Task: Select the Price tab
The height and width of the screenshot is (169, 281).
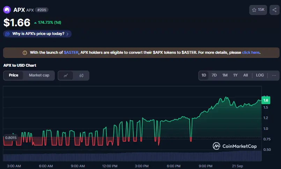Action: point(14,75)
